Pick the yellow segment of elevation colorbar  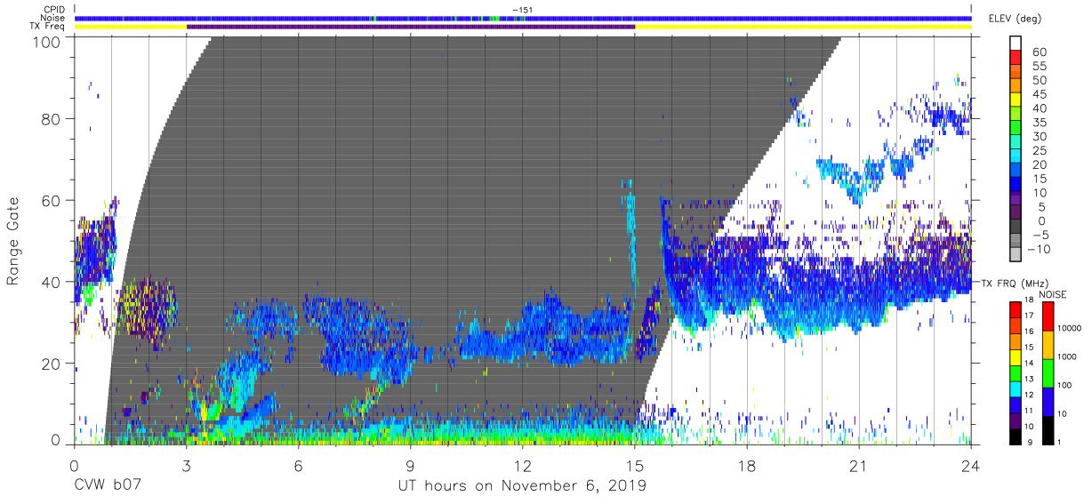(1016, 100)
